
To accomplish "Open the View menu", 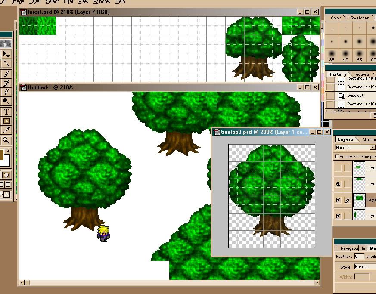I will click(x=83, y=2).
